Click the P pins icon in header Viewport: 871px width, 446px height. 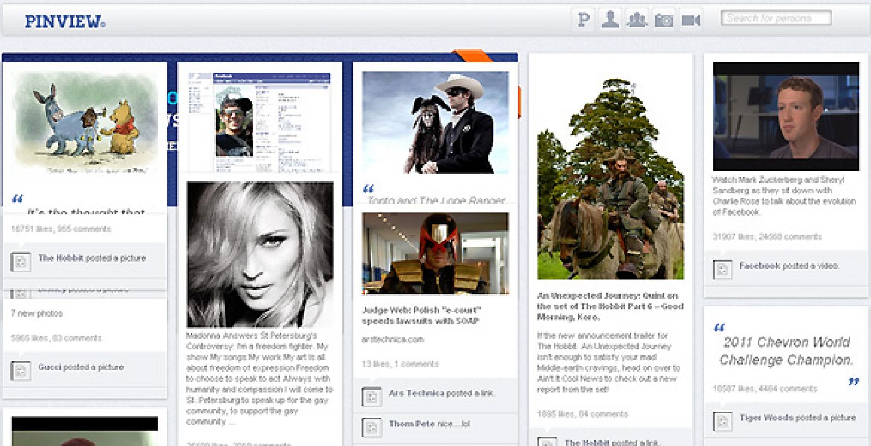point(583,20)
